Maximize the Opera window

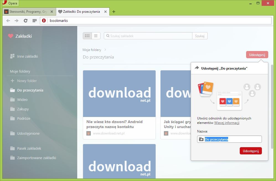(258, 3)
